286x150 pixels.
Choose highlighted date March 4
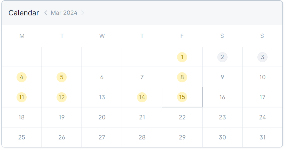click(x=21, y=77)
